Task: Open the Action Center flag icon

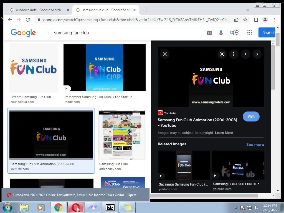Action: coord(243,208)
